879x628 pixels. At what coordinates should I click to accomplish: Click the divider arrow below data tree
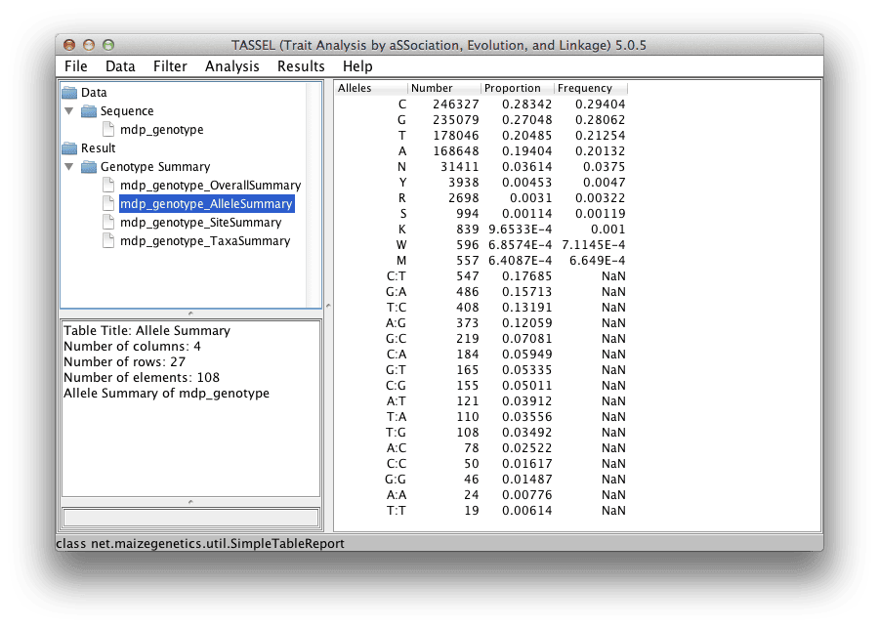190,313
